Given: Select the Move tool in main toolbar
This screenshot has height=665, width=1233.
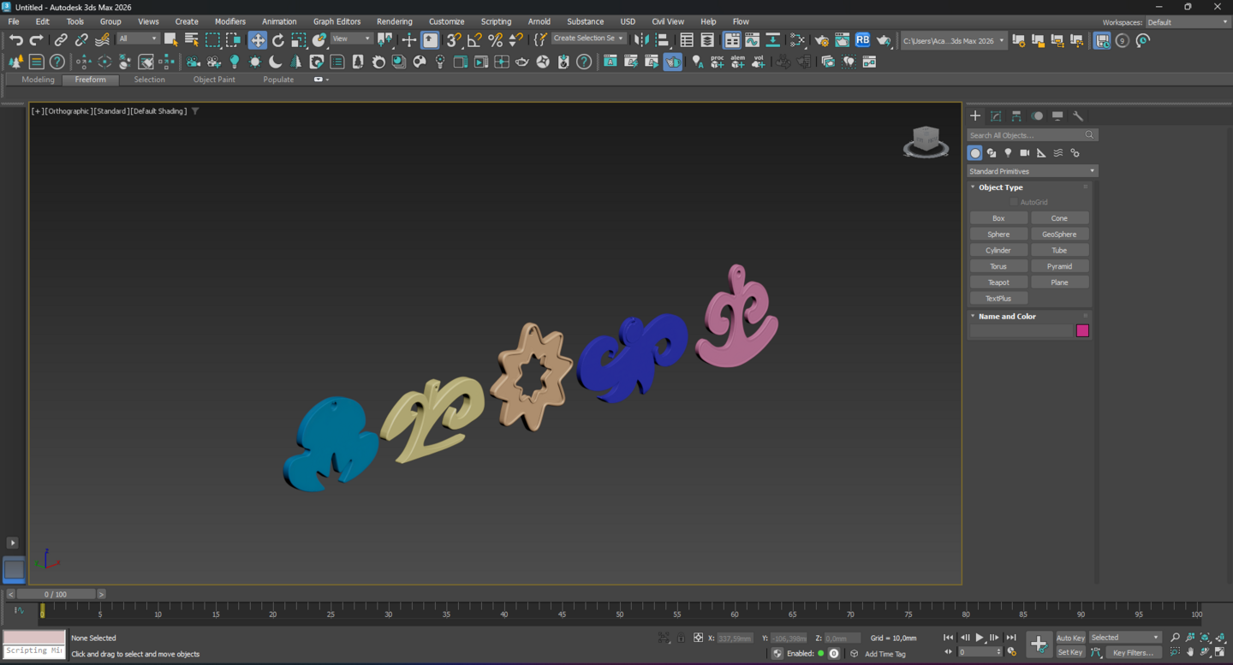Looking at the screenshot, I should 258,40.
